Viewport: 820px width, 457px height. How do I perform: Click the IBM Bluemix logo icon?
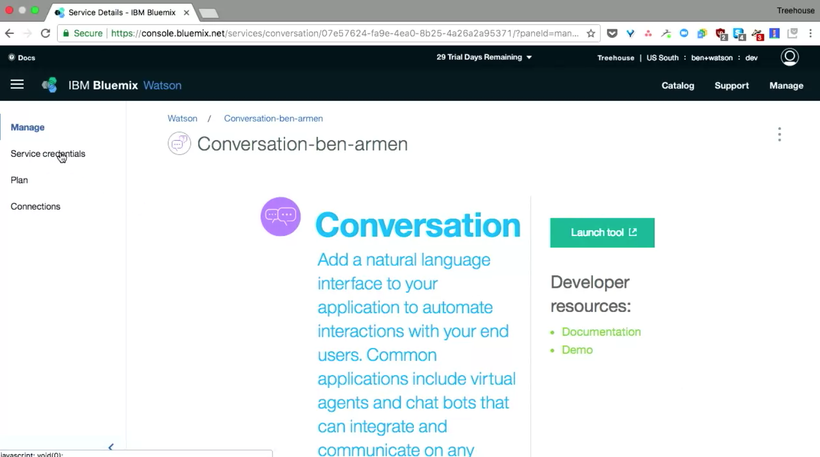point(50,85)
